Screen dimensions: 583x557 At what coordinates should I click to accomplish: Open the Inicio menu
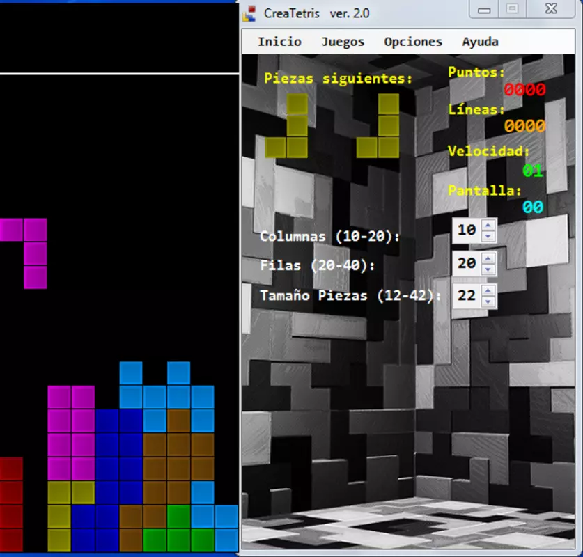click(x=279, y=42)
